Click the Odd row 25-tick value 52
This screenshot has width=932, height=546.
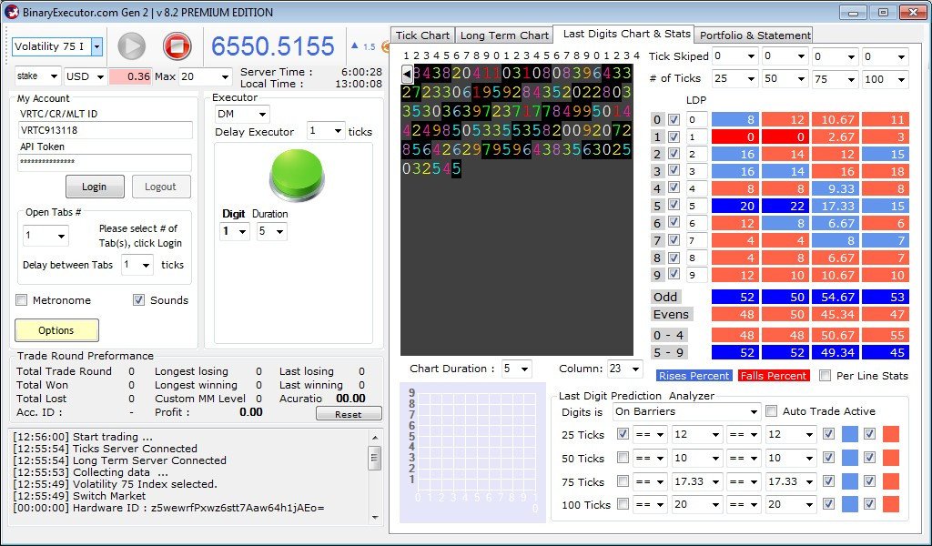tap(734, 297)
